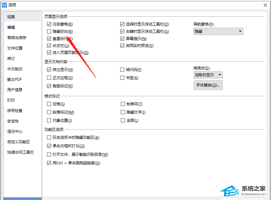Image resolution: width=271 pixels, height=200 pixels.
Task: Enable the 隐藏空白(B) checkbox
Action: point(49,32)
